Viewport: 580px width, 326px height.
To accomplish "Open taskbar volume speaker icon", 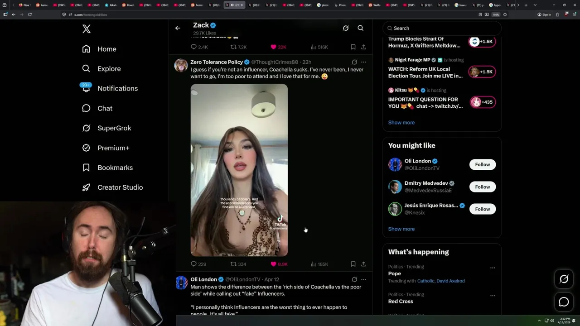I will click(x=552, y=321).
